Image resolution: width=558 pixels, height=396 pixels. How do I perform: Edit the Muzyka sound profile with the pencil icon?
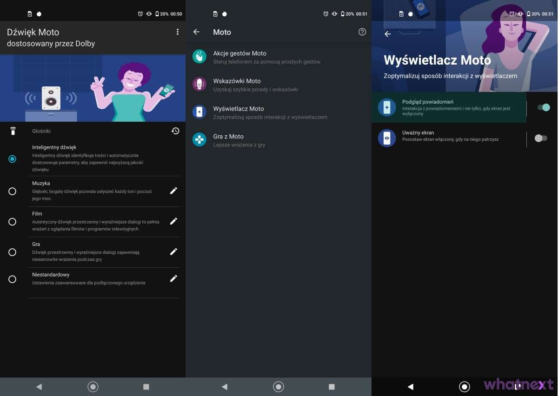click(x=173, y=191)
